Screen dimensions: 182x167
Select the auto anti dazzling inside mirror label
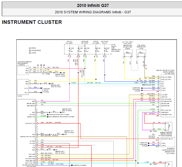[24, 63]
